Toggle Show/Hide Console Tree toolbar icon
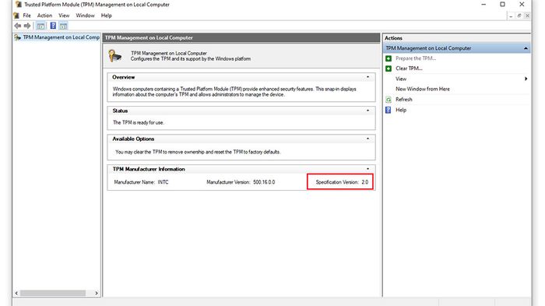This screenshot has height=306, width=545. click(x=40, y=26)
